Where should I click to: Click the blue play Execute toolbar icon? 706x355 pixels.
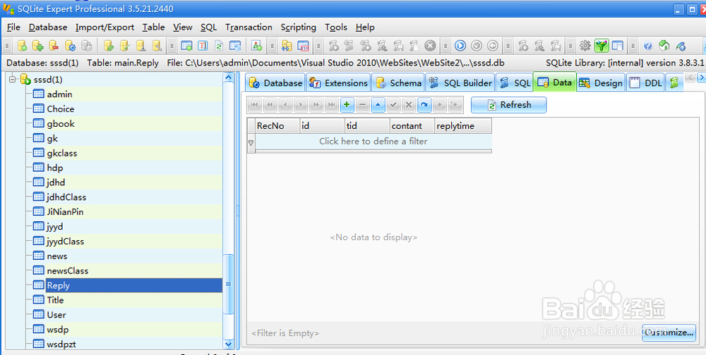460,45
